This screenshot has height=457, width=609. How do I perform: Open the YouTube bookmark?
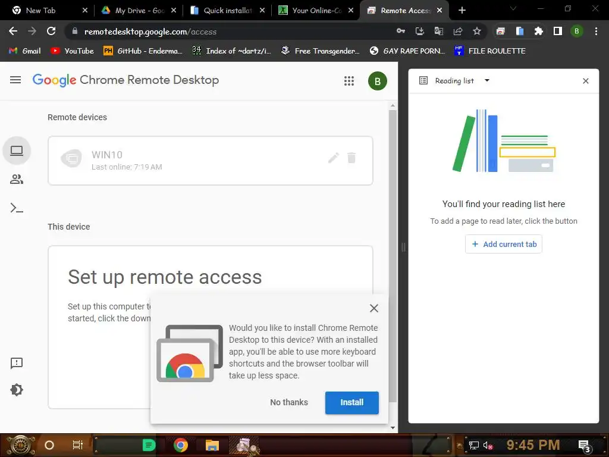click(72, 51)
